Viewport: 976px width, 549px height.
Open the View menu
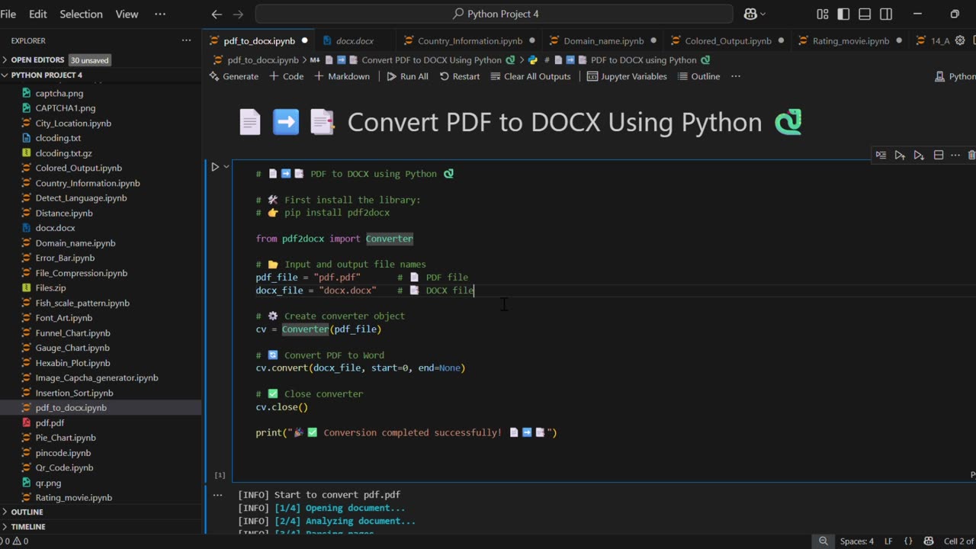coord(127,14)
